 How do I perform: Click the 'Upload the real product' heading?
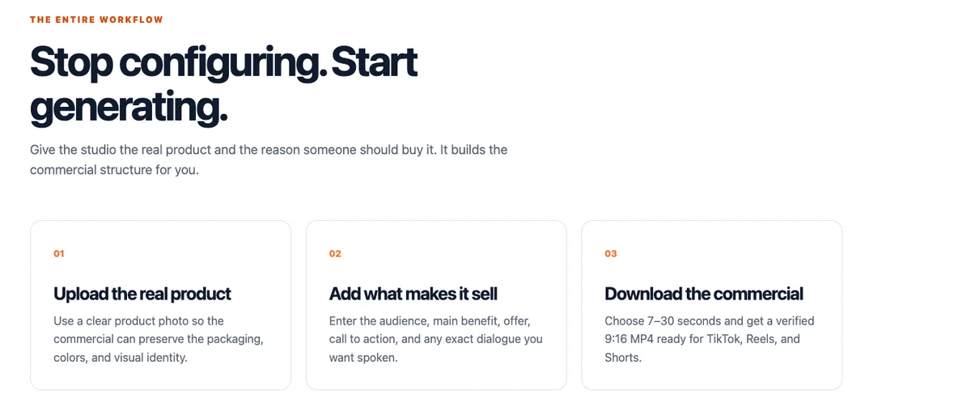coord(142,294)
